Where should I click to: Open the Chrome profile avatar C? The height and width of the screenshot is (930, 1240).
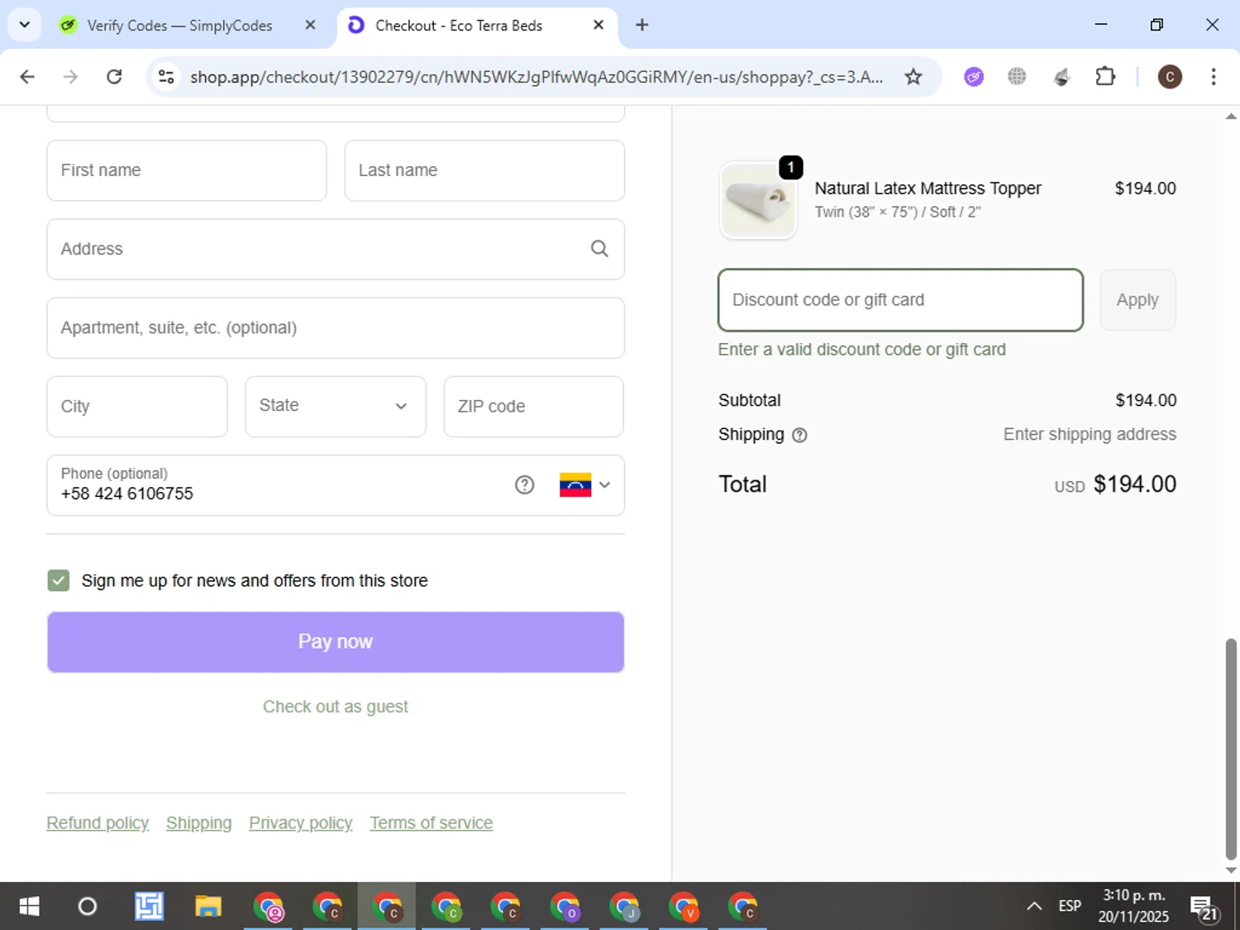[x=1169, y=77]
